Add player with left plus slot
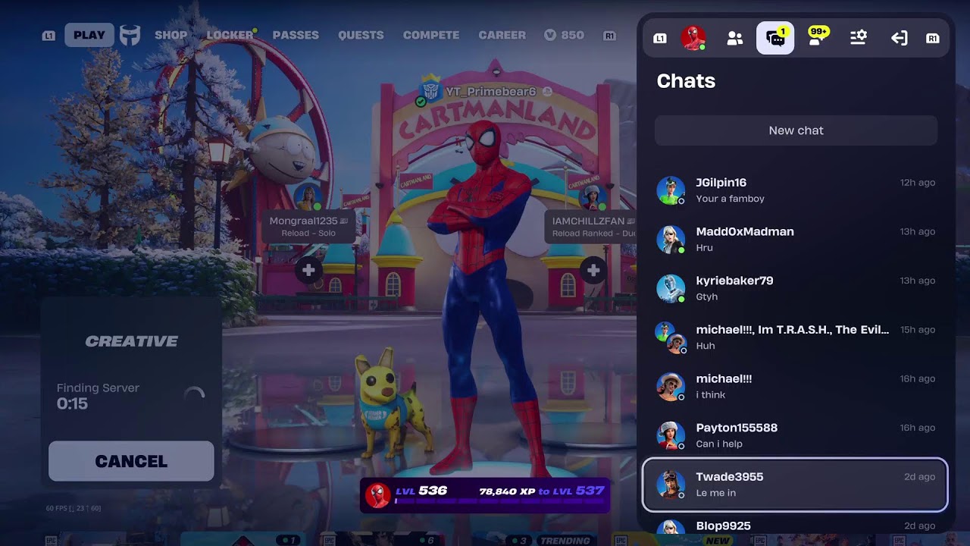970x546 pixels. (x=308, y=270)
